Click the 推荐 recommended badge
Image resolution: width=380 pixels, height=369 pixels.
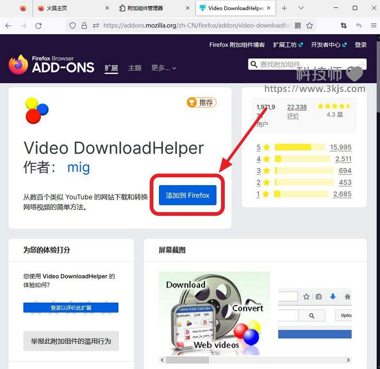[202, 103]
